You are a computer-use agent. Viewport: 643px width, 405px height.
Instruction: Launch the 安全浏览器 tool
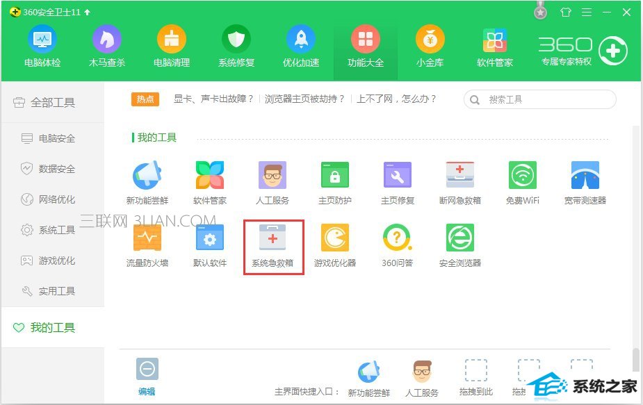click(459, 245)
